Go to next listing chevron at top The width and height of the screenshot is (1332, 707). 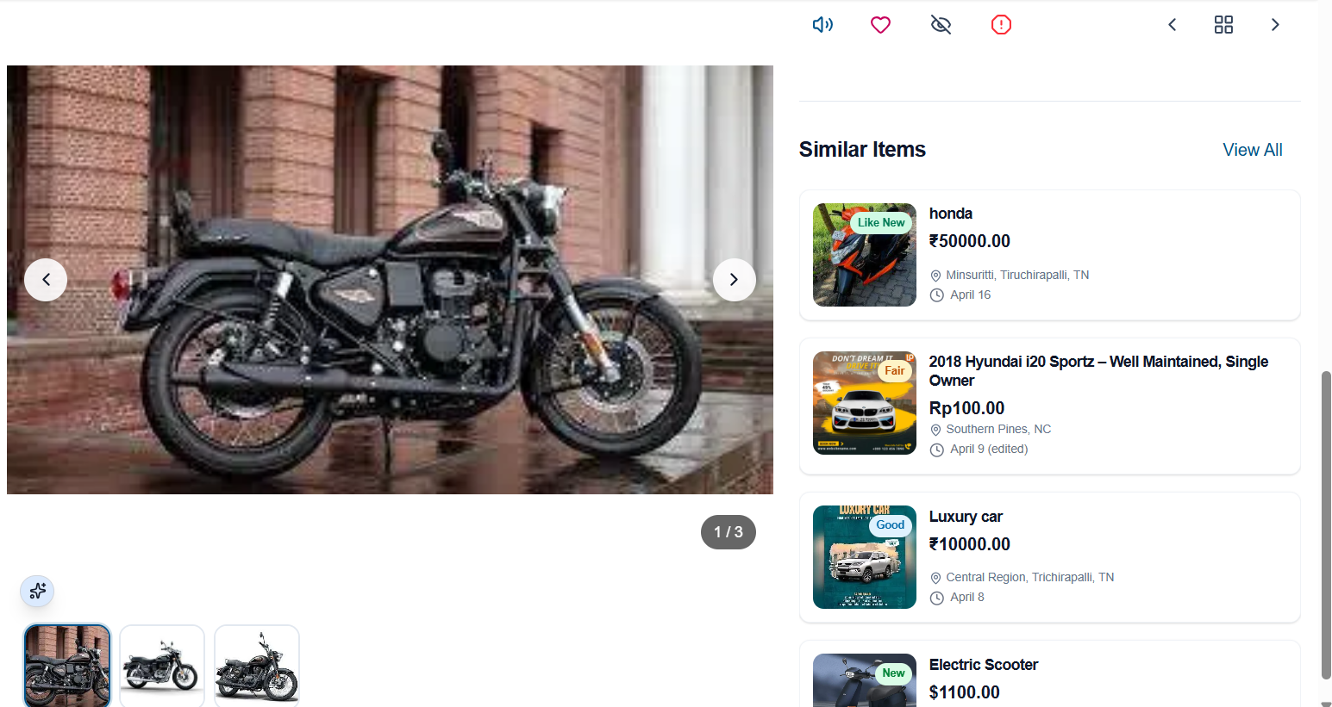(1275, 25)
